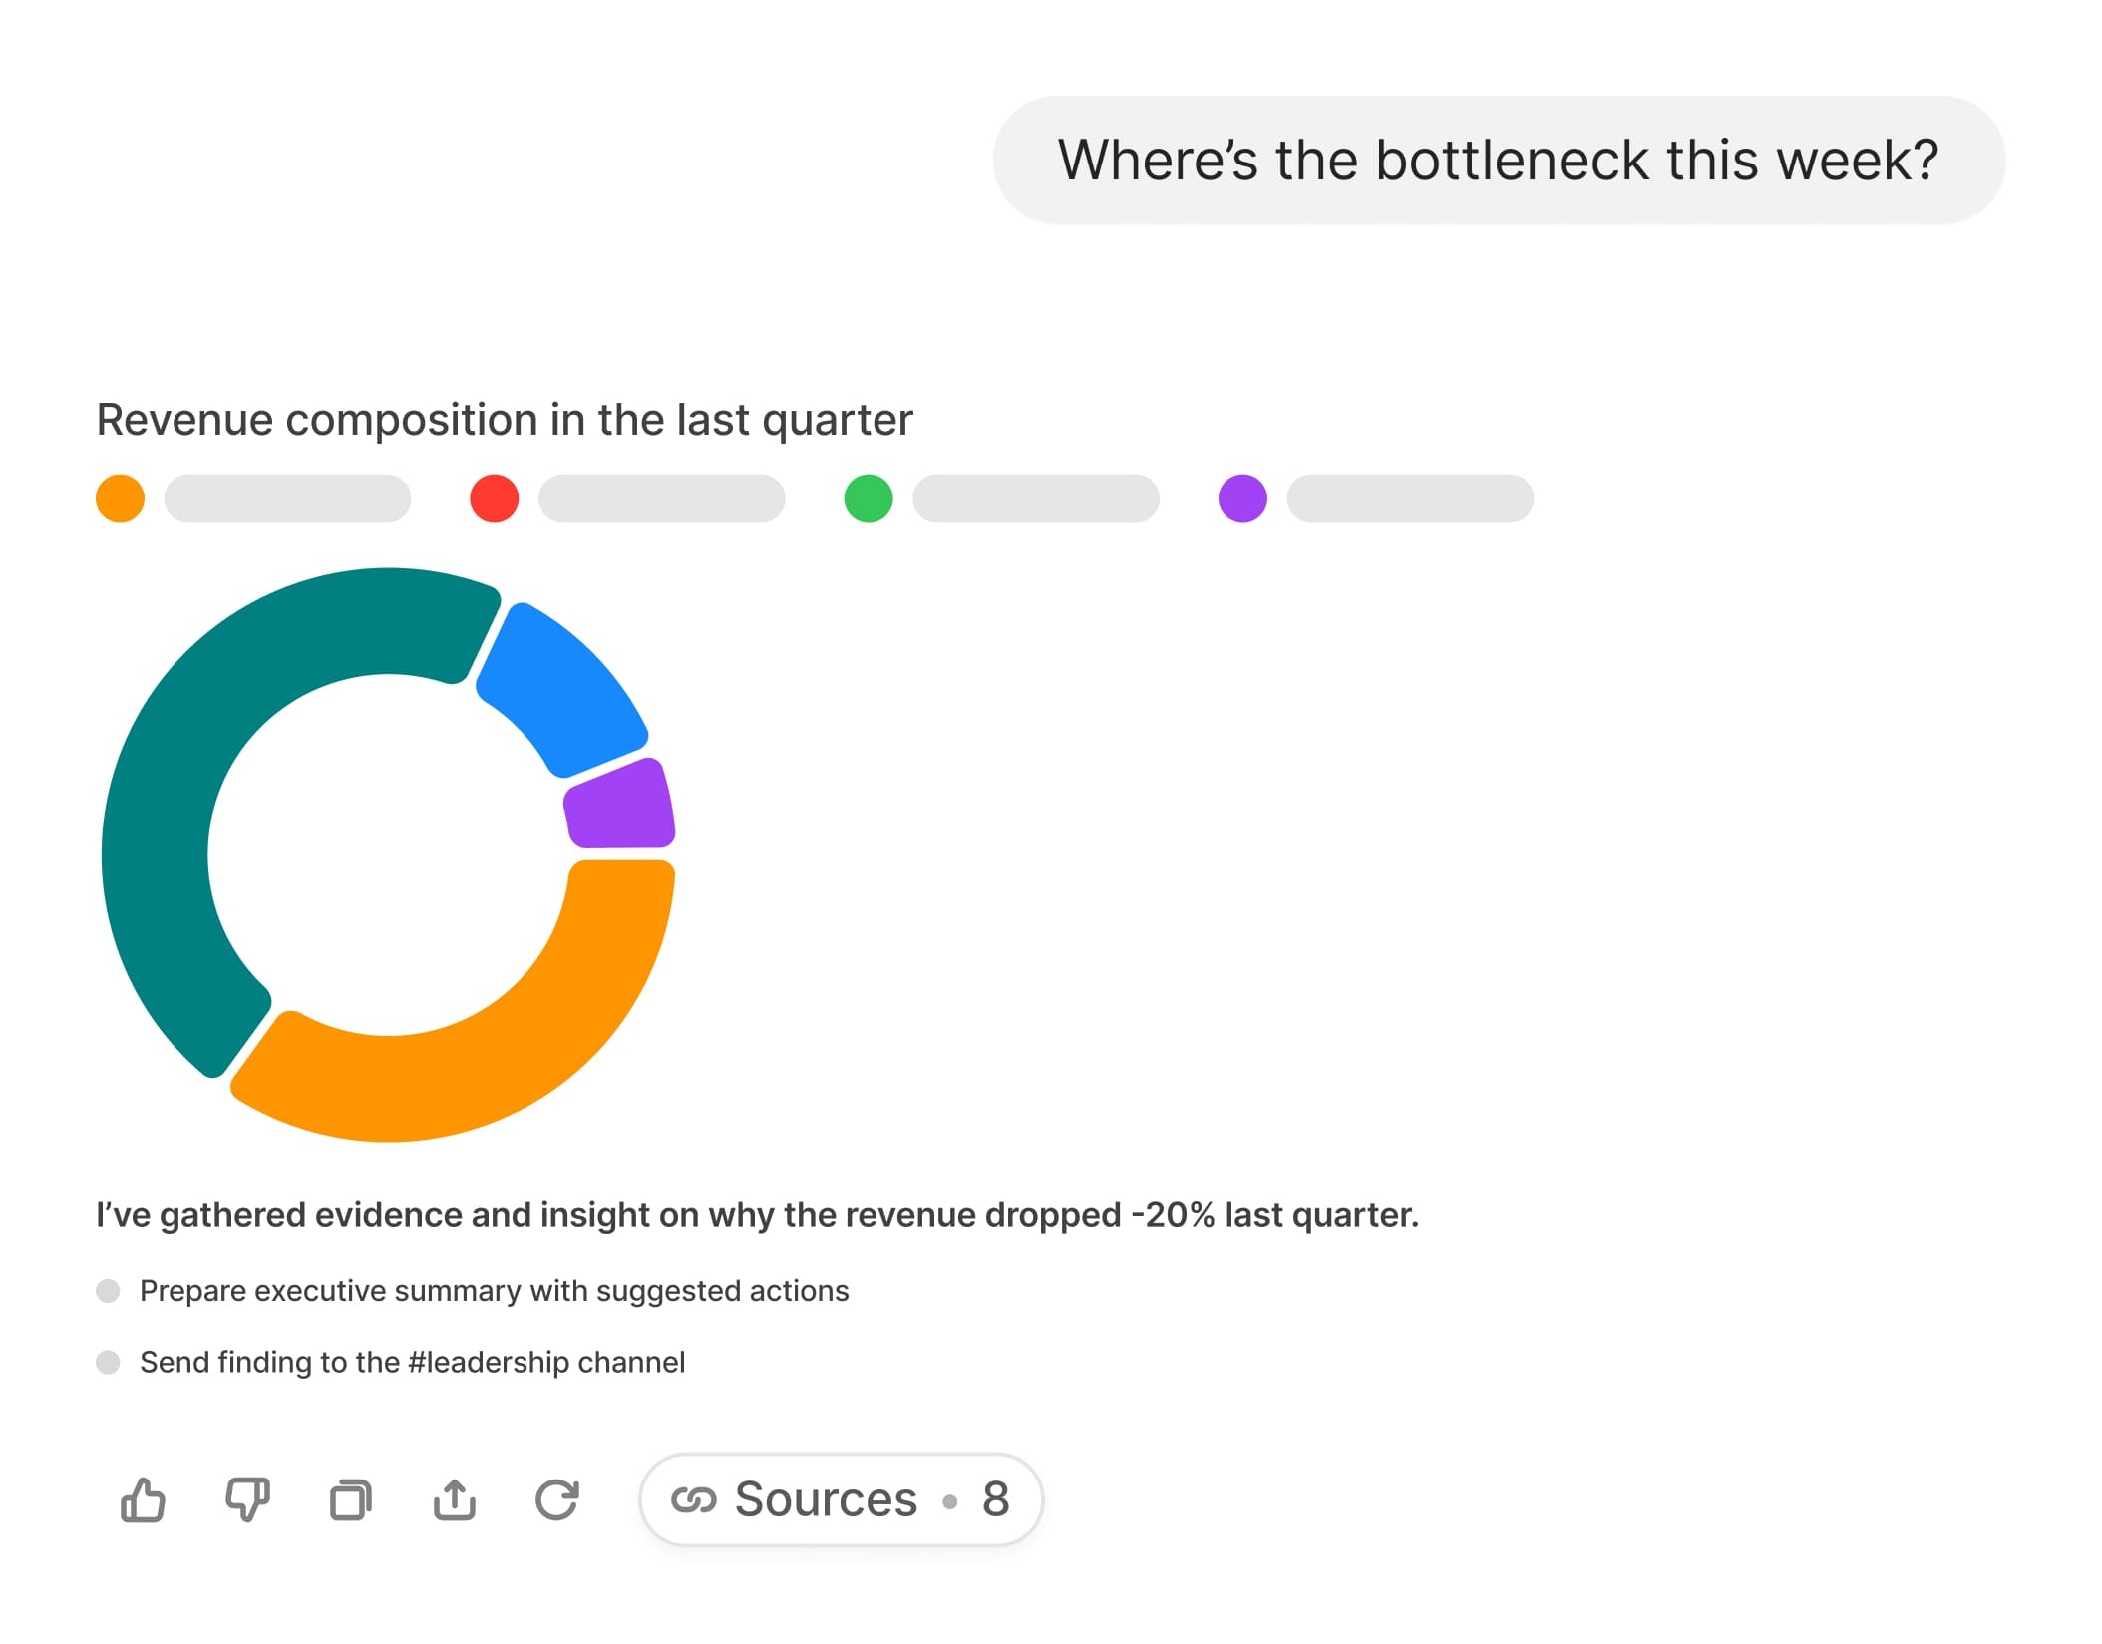
Task: Select 'Prepare executive summary with suggested actions'
Action: click(494, 1291)
